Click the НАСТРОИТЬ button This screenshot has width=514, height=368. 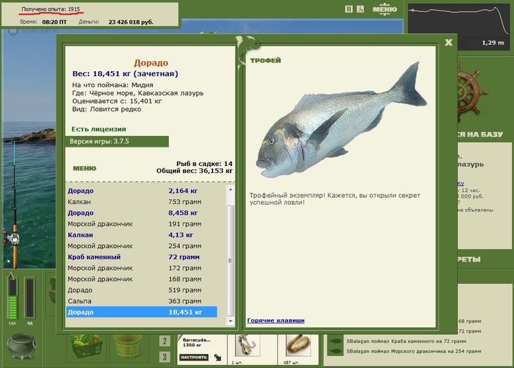(x=194, y=357)
